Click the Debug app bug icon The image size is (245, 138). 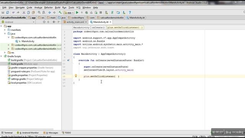click(x=87, y=13)
